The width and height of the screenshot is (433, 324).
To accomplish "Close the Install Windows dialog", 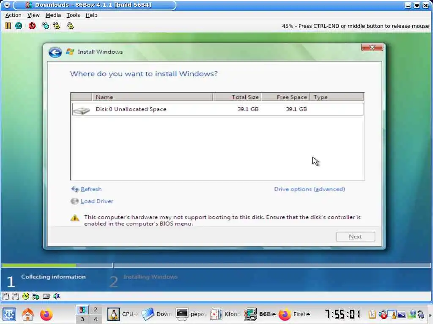I will pyautogui.click(x=372, y=47).
